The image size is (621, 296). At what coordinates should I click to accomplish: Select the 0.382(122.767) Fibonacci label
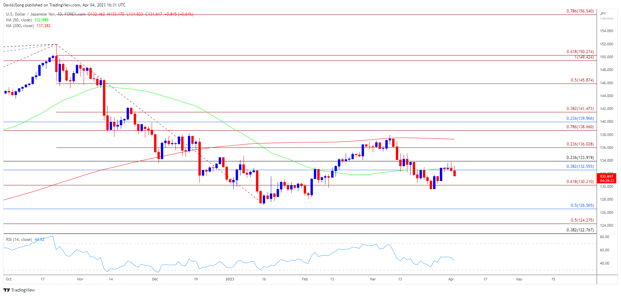coord(580,230)
